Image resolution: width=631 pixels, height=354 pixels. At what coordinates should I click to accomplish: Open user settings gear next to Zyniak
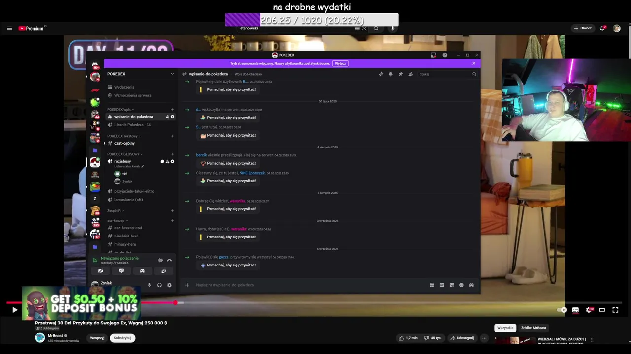click(x=169, y=285)
